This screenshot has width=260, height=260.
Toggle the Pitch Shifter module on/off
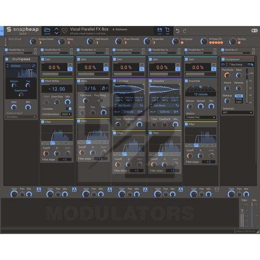(42, 81)
